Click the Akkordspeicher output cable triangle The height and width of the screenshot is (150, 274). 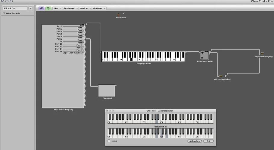point(226,76)
